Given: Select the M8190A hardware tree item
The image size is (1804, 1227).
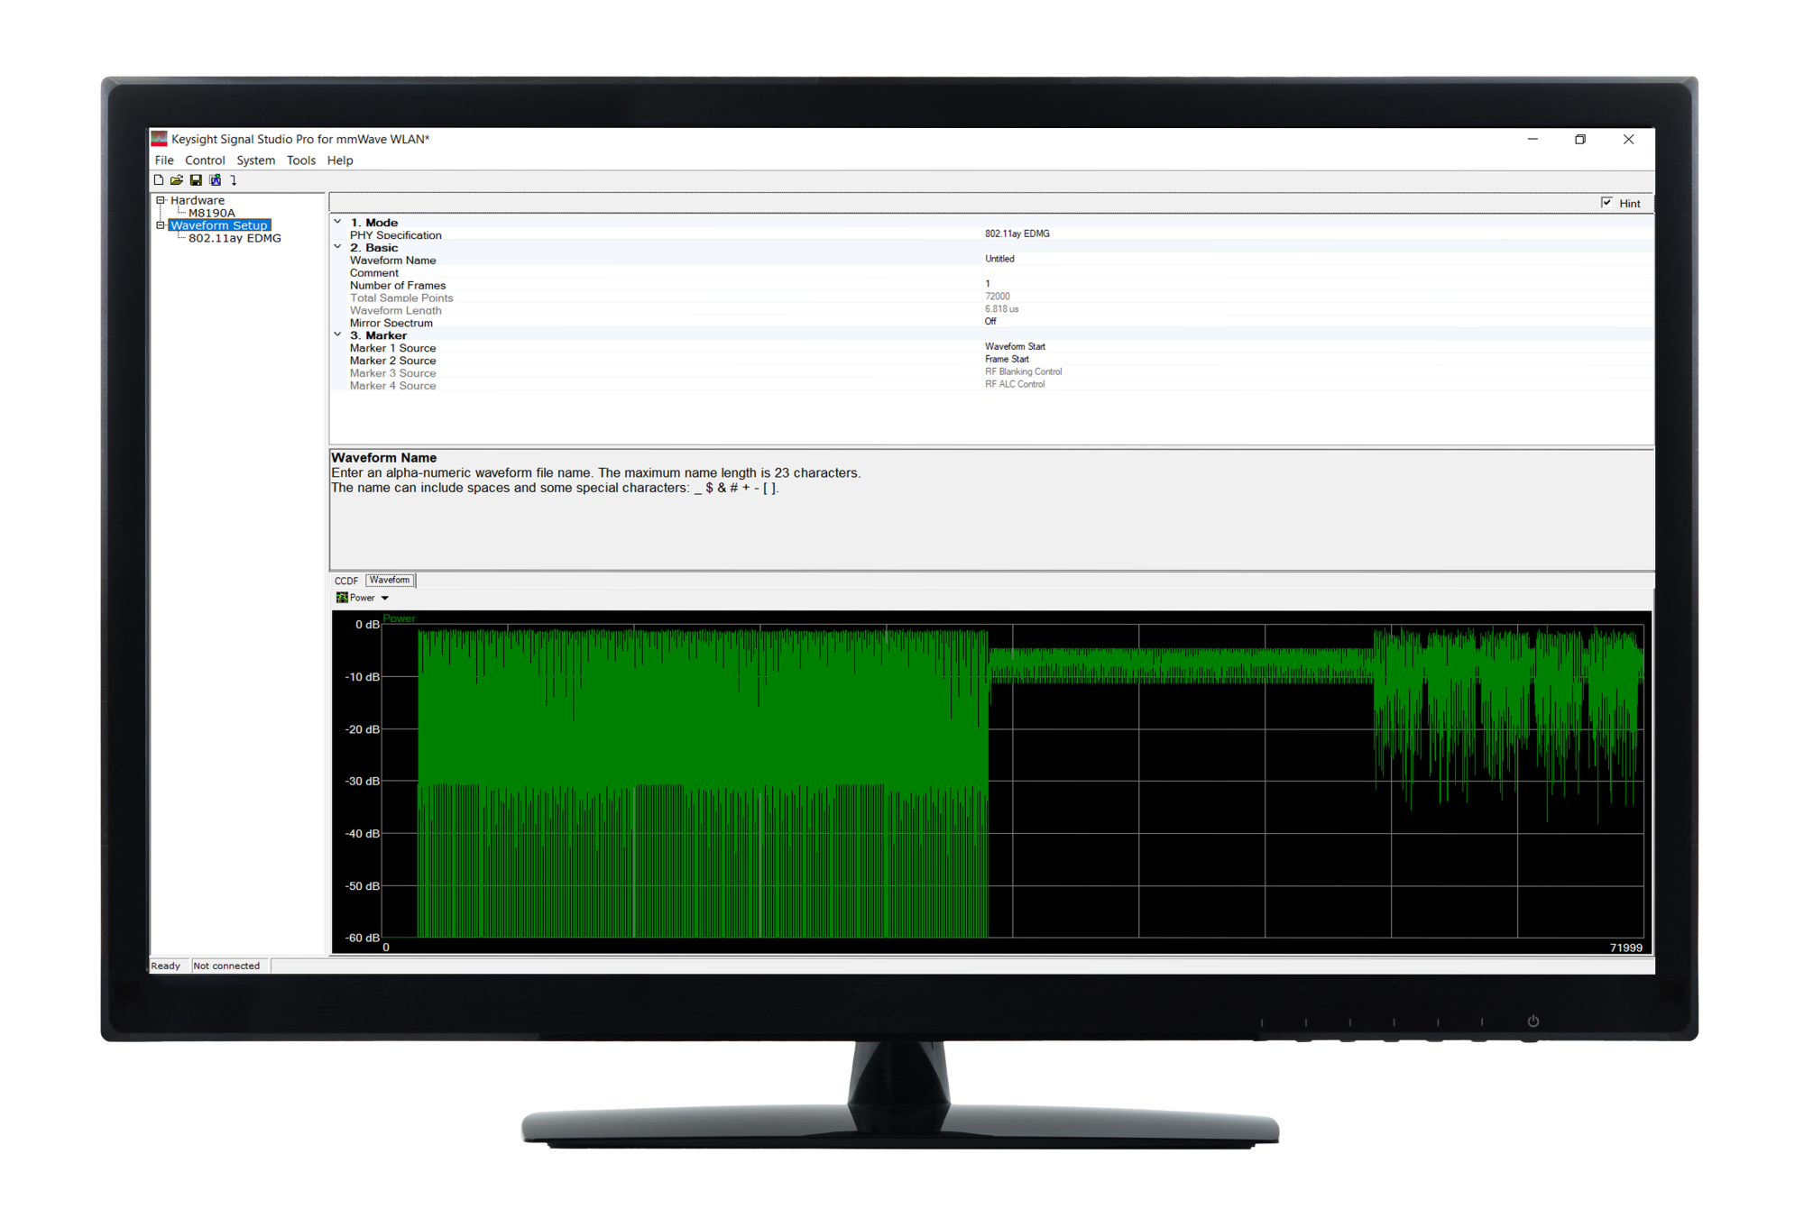Looking at the screenshot, I should pos(211,213).
